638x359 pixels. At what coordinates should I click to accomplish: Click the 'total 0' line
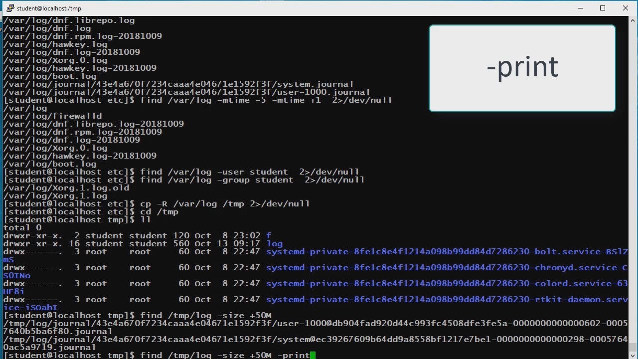pyautogui.click(x=22, y=228)
